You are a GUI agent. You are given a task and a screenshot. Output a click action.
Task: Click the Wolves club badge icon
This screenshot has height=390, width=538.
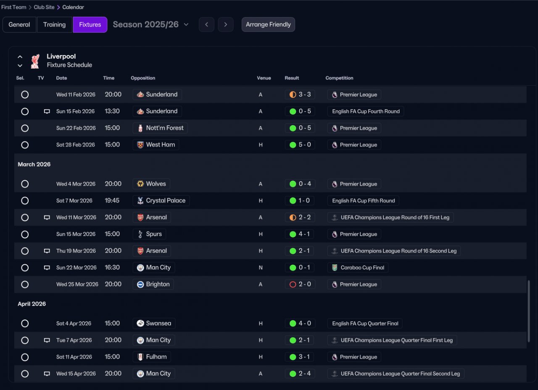(x=140, y=184)
